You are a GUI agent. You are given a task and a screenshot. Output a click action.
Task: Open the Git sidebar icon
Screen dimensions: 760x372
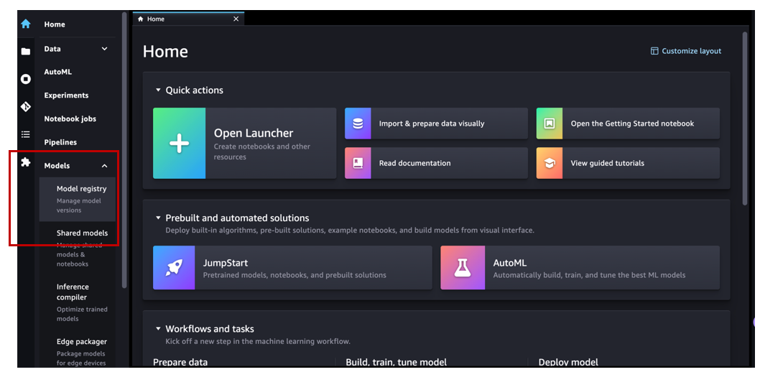coord(26,106)
